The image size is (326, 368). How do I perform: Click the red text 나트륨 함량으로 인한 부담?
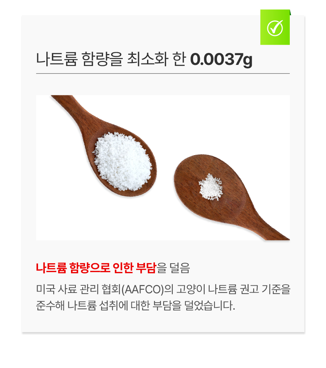96,268
